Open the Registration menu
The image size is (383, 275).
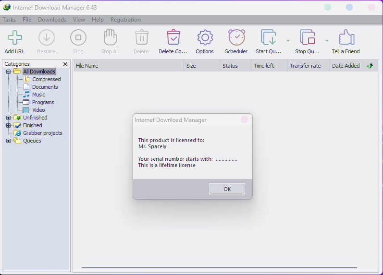(125, 20)
